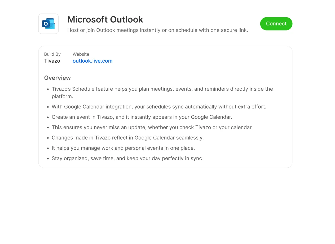The image size is (335, 244).
Task: Select the 'Stay organized, save time' bullet
Action: coord(127,158)
